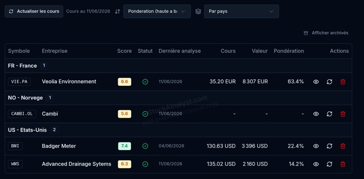The width and height of the screenshot is (364, 179).
Task: Click Badger Meter's status check icon
Action: click(145, 146)
